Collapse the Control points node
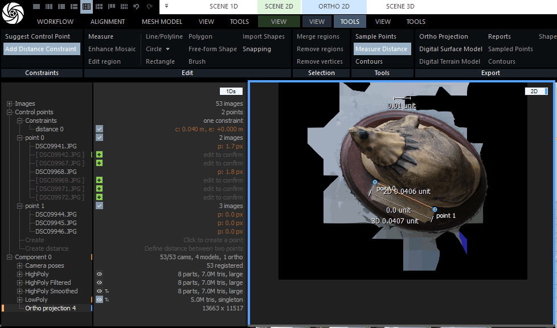Image resolution: width=557 pixels, height=328 pixels. 9,112
